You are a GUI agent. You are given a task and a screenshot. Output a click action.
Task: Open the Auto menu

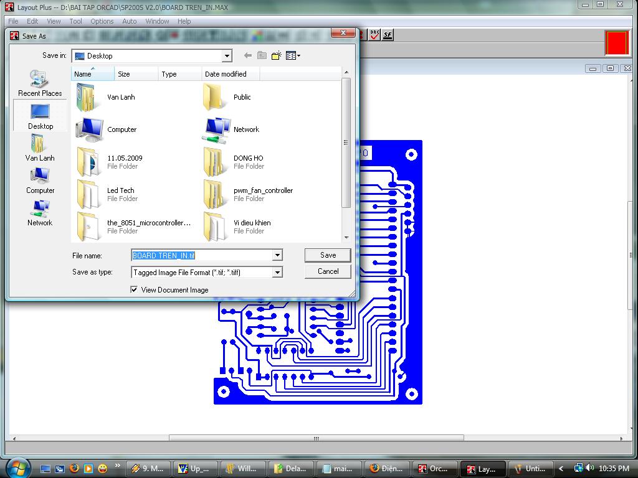click(129, 21)
